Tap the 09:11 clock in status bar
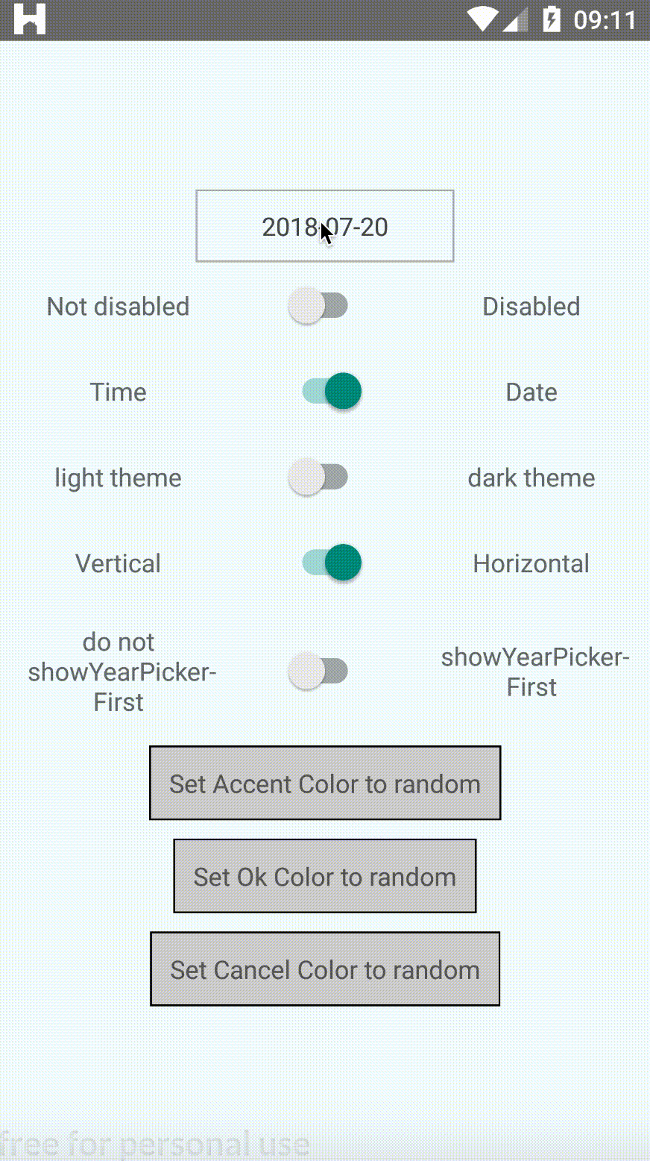 point(605,20)
